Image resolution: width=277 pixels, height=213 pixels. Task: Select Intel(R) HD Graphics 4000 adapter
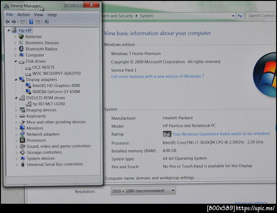[56, 85]
